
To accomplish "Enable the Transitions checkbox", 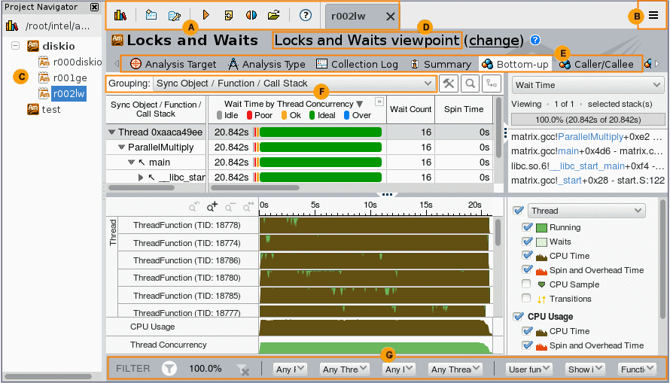I will tap(526, 298).
